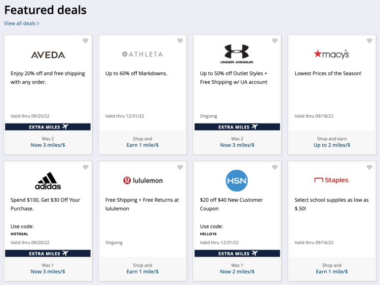Select the Macy's star logo
380x285 pixels.
(331, 54)
